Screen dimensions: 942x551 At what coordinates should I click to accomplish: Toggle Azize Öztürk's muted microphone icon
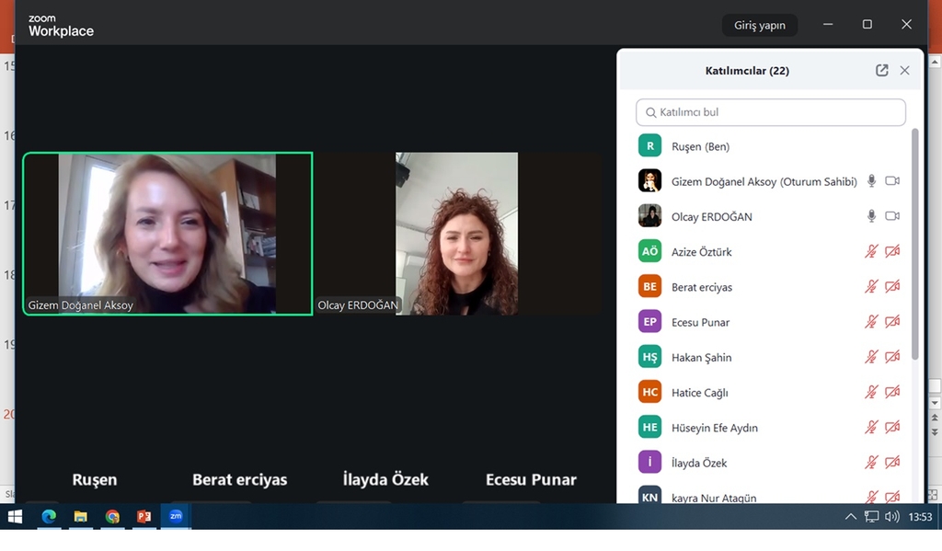click(x=871, y=251)
